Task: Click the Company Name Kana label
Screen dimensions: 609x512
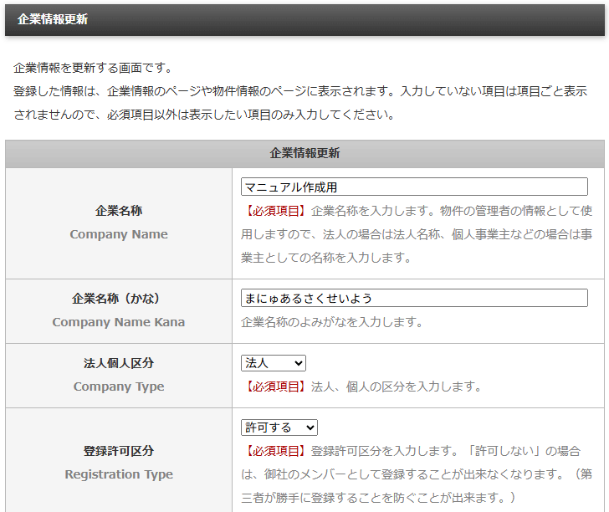Action: (x=119, y=322)
